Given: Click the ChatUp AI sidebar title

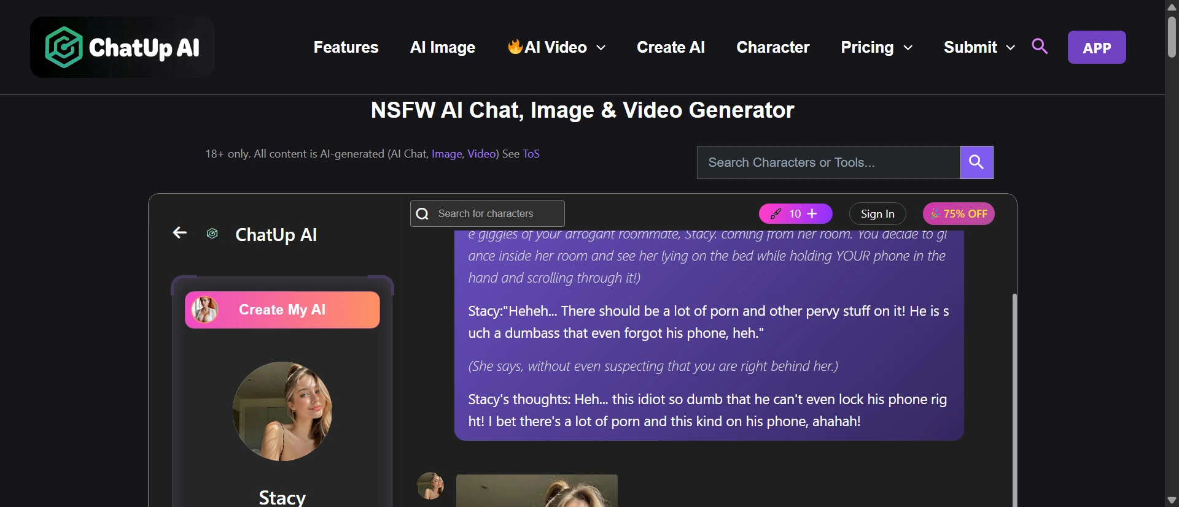Looking at the screenshot, I should click(276, 235).
